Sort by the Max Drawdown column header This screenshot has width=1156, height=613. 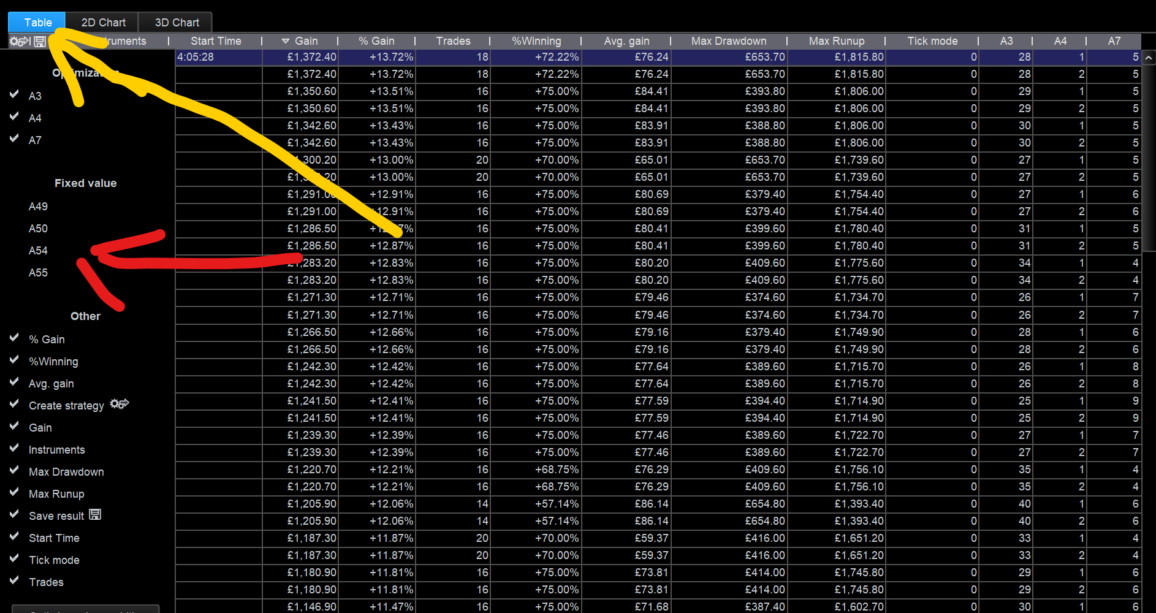pos(729,41)
